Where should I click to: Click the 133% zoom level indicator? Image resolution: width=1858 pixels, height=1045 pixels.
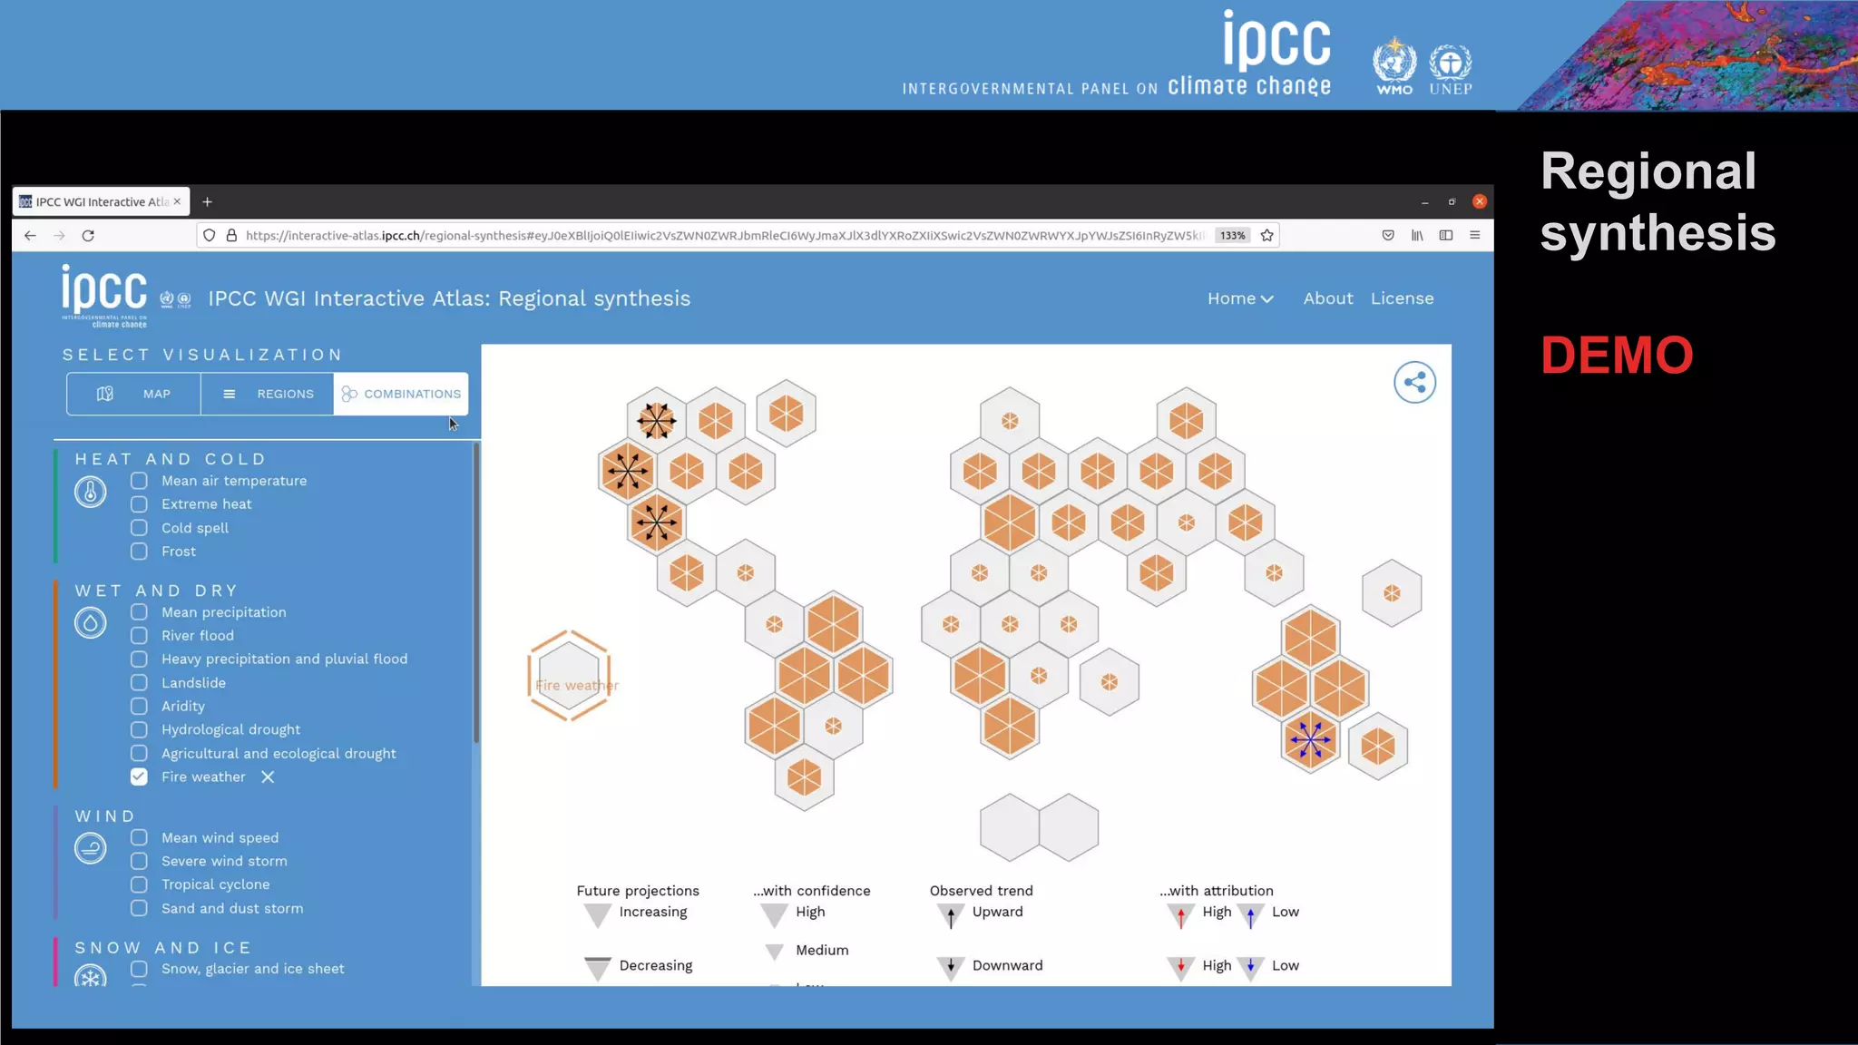1232,236
